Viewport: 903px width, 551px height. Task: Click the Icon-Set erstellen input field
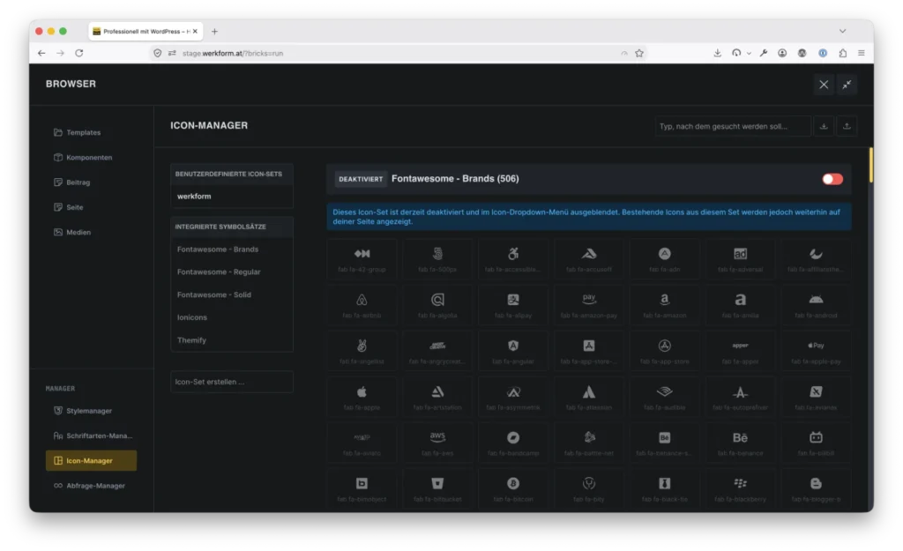232,382
